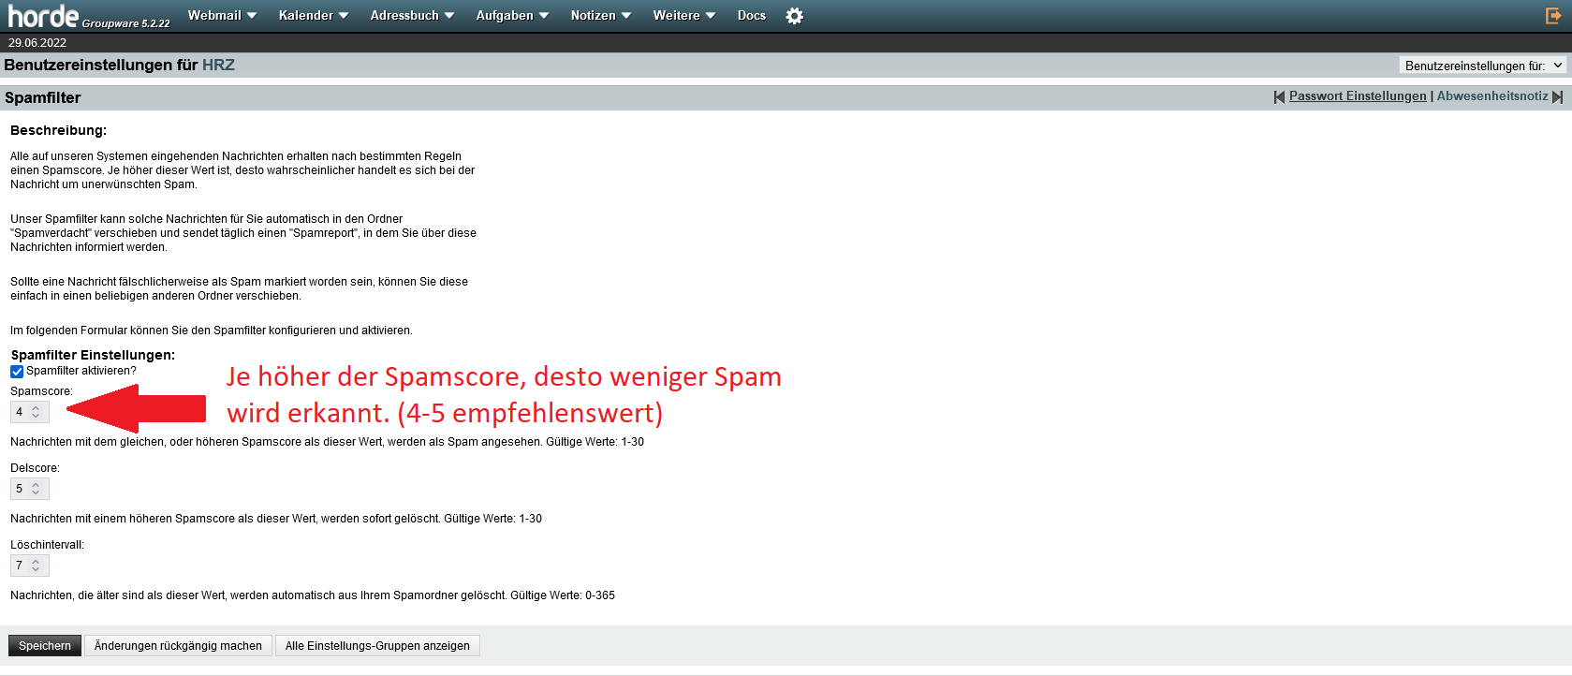Increase the Löschintervall value with the up arrow
The image size is (1572, 676).
pos(36,561)
